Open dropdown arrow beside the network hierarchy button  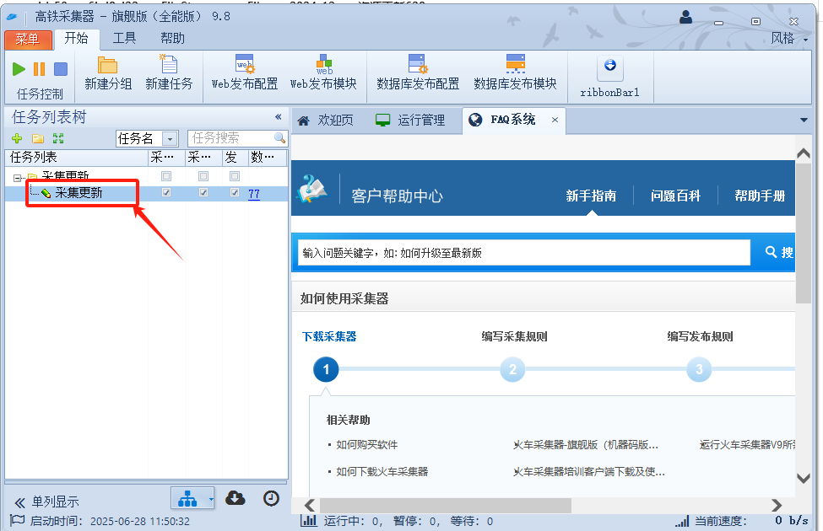[x=211, y=499]
